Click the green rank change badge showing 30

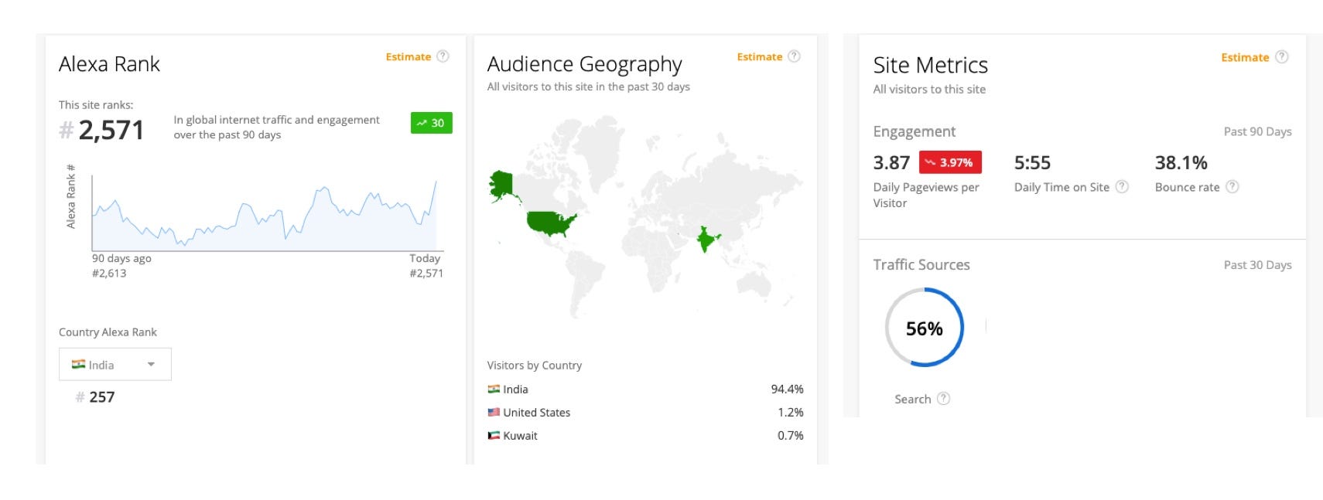[431, 123]
